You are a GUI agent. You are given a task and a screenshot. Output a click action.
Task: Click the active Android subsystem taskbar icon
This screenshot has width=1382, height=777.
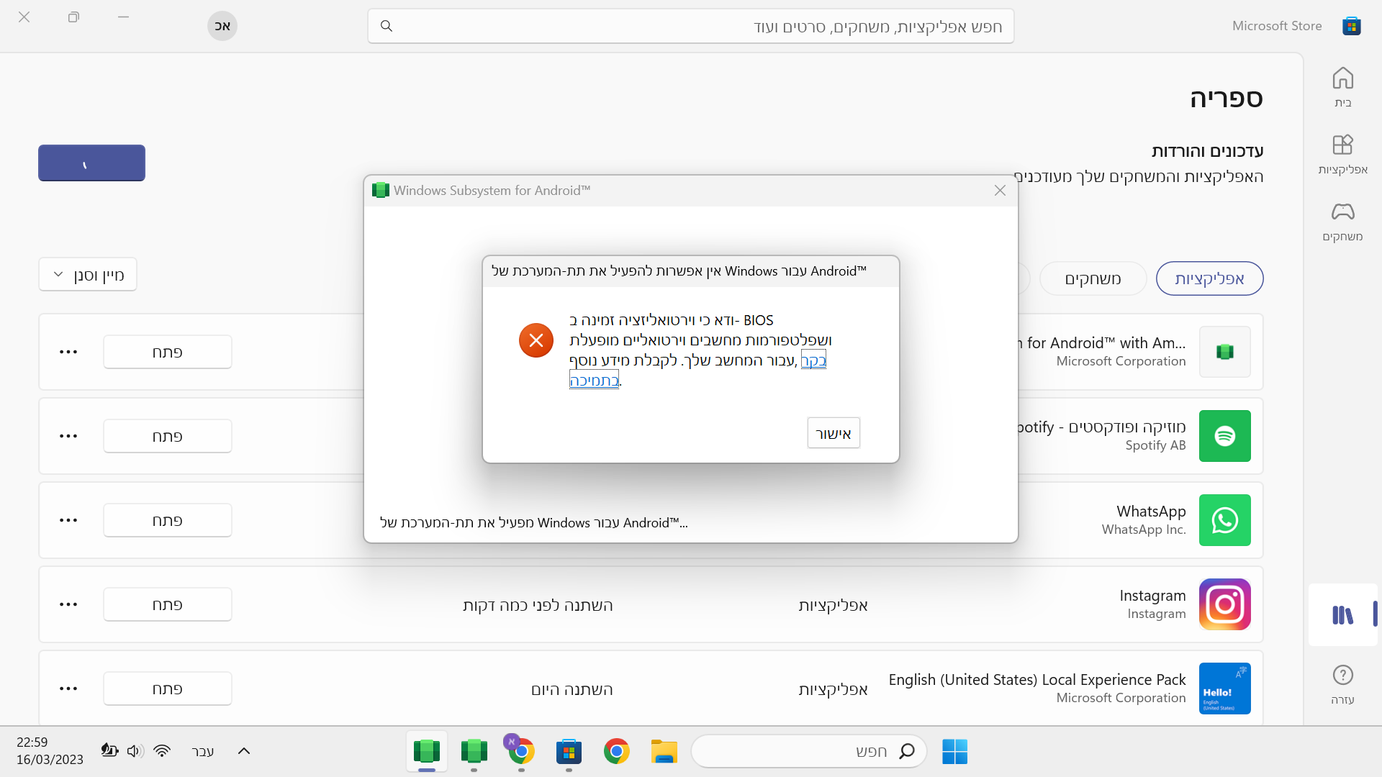[426, 751]
